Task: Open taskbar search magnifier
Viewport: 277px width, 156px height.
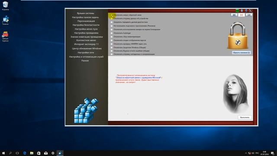Action: tap(10, 153)
